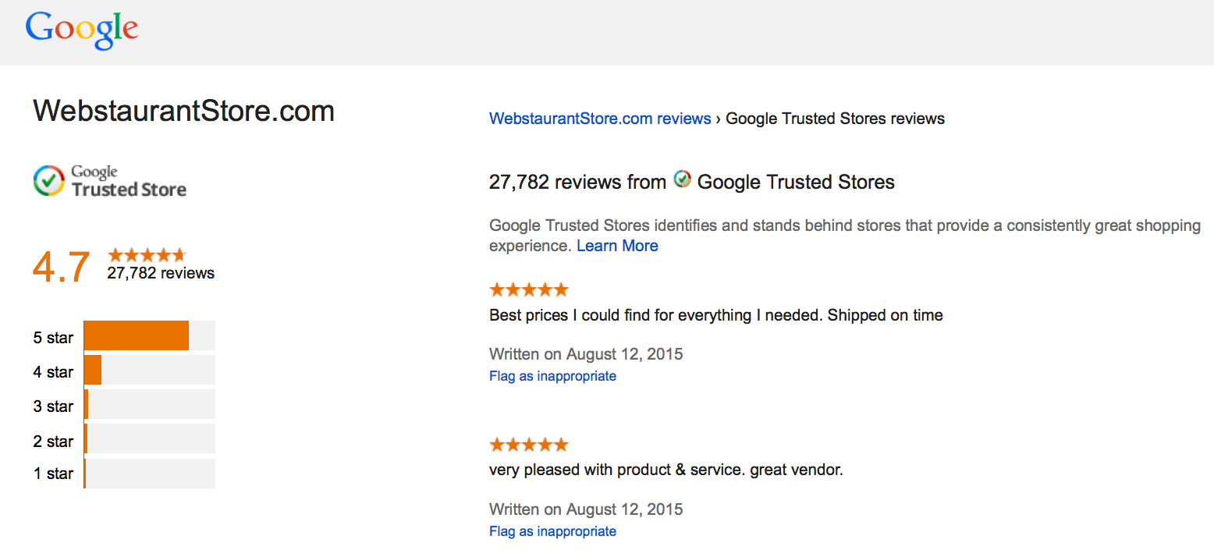Select the first review's written date
The height and width of the screenshot is (557, 1214).
(585, 353)
